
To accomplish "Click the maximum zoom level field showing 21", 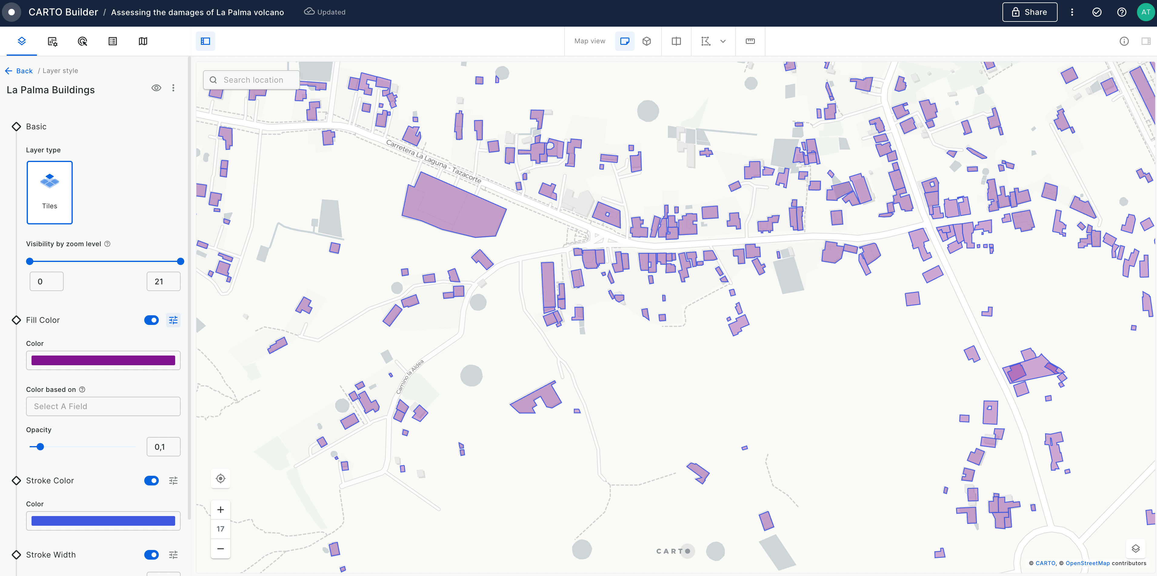I will click(x=164, y=282).
